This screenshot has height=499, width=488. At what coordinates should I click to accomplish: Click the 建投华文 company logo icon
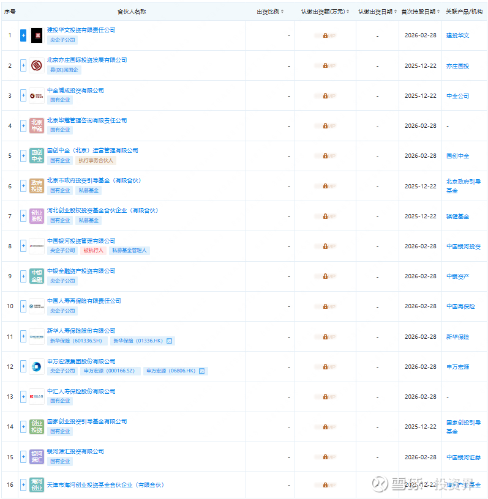coord(37,35)
